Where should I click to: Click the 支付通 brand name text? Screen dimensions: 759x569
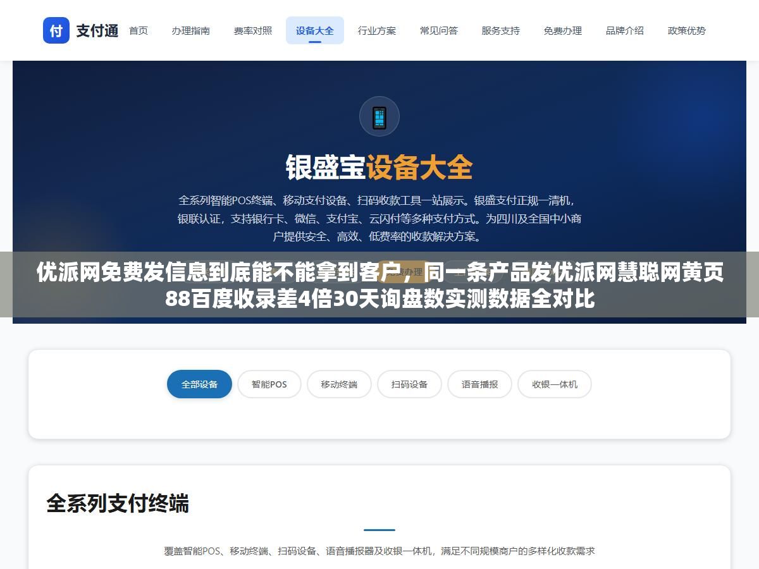point(97,30)
